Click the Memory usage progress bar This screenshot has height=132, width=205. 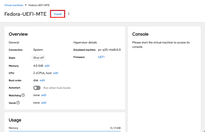(65, 131)
